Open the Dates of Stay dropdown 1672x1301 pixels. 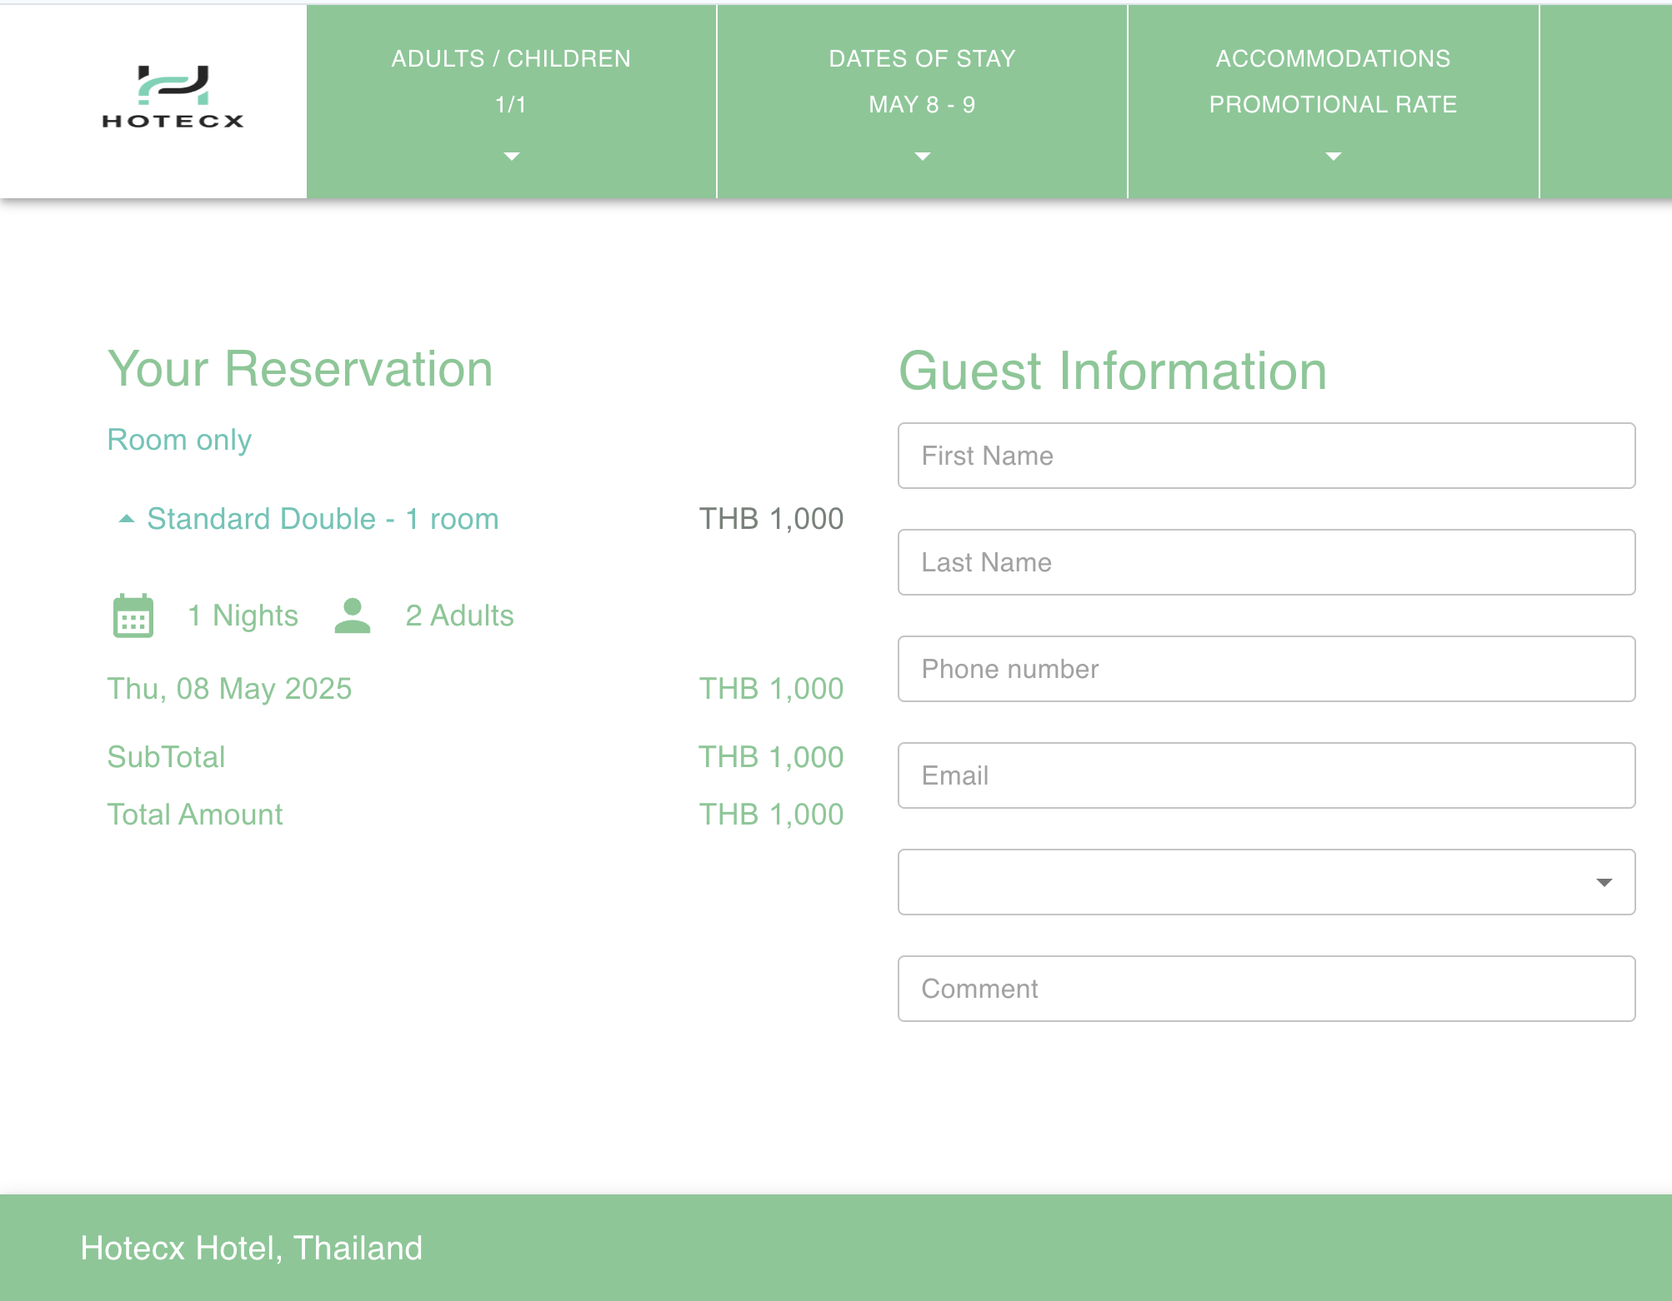pyautogui.click(x=922, y=102)
